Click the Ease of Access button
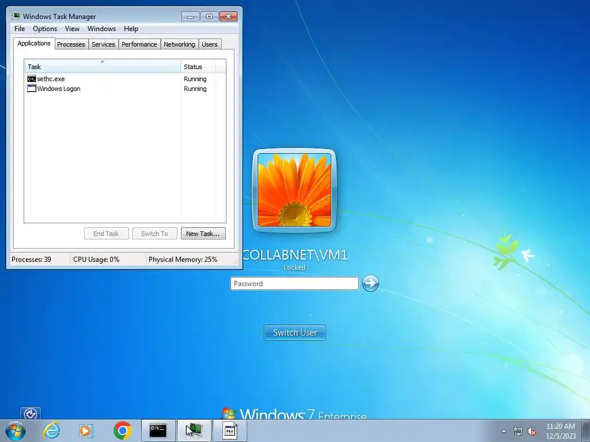590x442 pixels. [31, 413]
